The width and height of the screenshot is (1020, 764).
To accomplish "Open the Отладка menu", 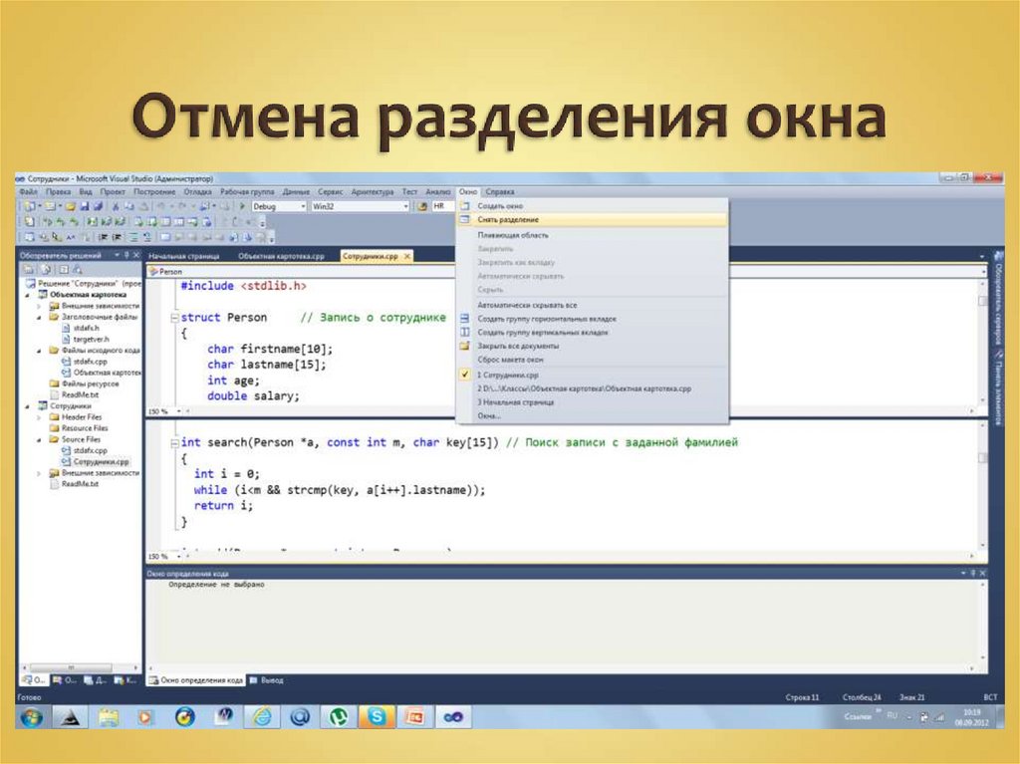I will pyautogui.click(x=198, y=192).
